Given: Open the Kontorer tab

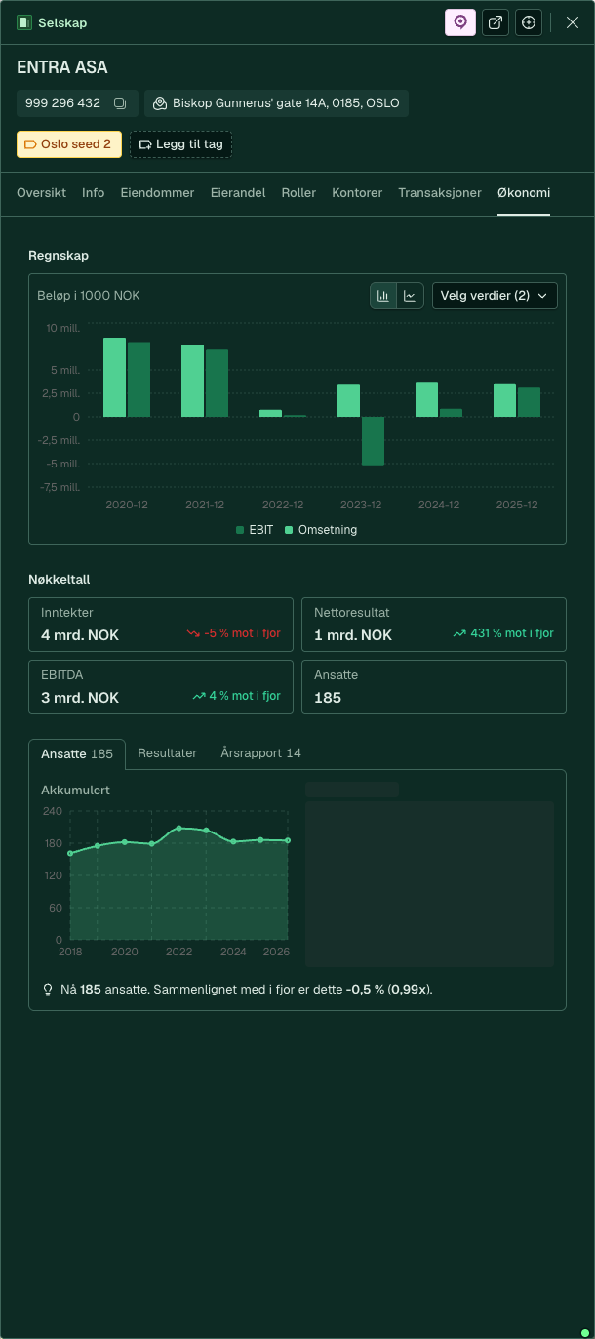Looking at the screenshot, I should point(357,193).
